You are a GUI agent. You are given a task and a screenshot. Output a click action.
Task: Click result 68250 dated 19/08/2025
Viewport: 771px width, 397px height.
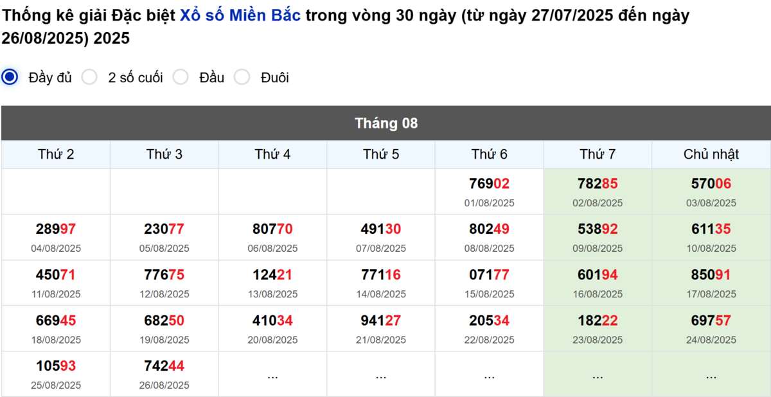164,321
